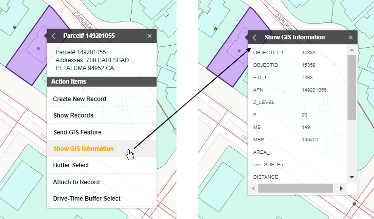Select Buffer Select action
Screen dimensions: 374x219
pos(71,165)
